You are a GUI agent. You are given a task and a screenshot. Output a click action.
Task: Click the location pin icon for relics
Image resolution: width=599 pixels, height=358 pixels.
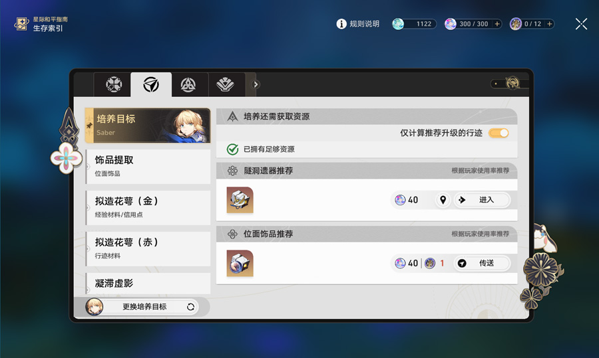tap(443, 200)
